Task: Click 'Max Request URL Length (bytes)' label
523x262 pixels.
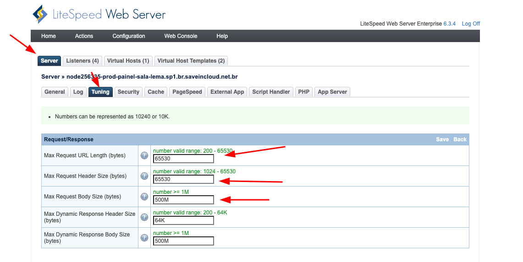Action: tap(85, 155)
